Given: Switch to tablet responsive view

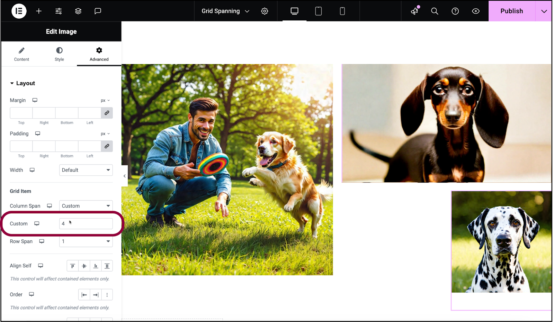Looking at the screenshot, I should tap(318, 11).
